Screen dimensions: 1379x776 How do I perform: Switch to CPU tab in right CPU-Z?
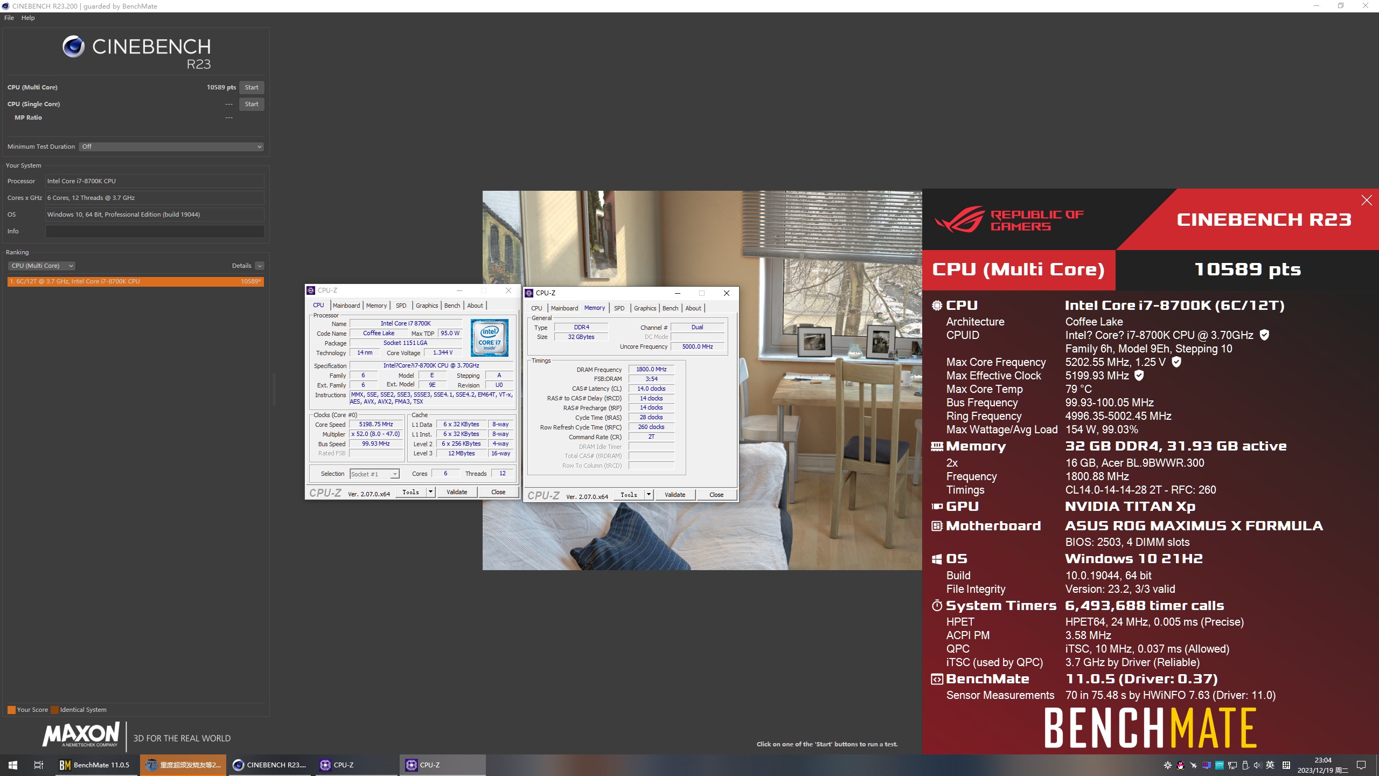(537, 308)
